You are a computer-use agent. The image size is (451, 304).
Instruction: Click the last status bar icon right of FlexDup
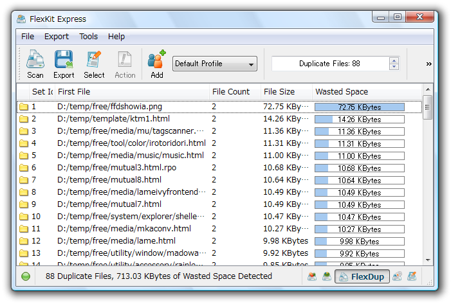(x=412, y=276)
